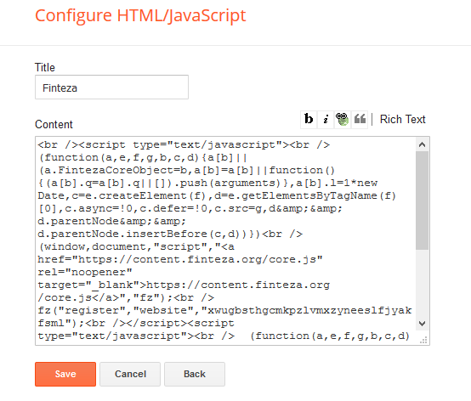Click the textarea resize grip corner

point(423,340)
